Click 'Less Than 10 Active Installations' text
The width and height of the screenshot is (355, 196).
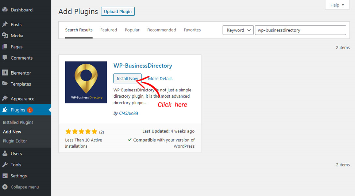click(84, 143)
